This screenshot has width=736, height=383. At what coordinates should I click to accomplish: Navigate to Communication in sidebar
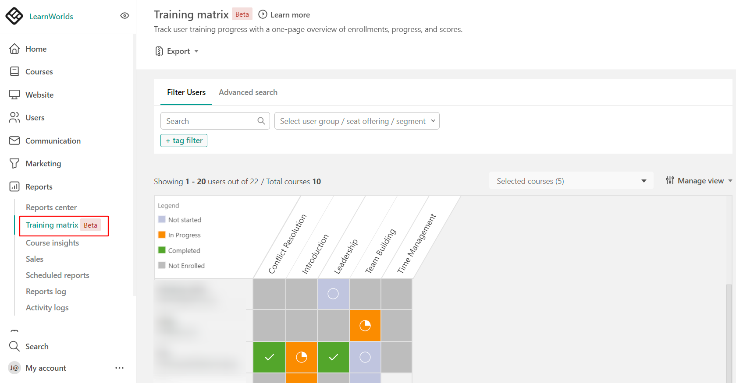coord(53,141)
